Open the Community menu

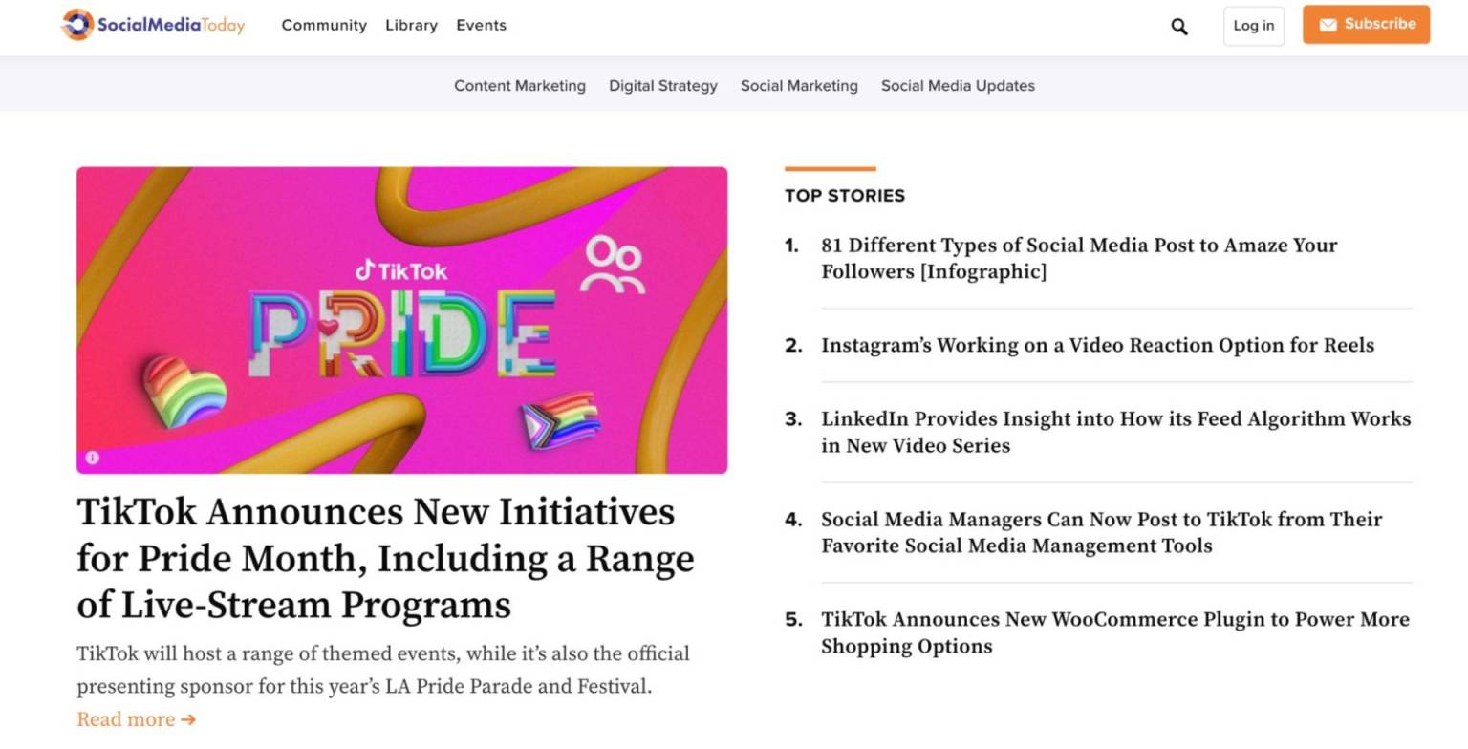323,26
